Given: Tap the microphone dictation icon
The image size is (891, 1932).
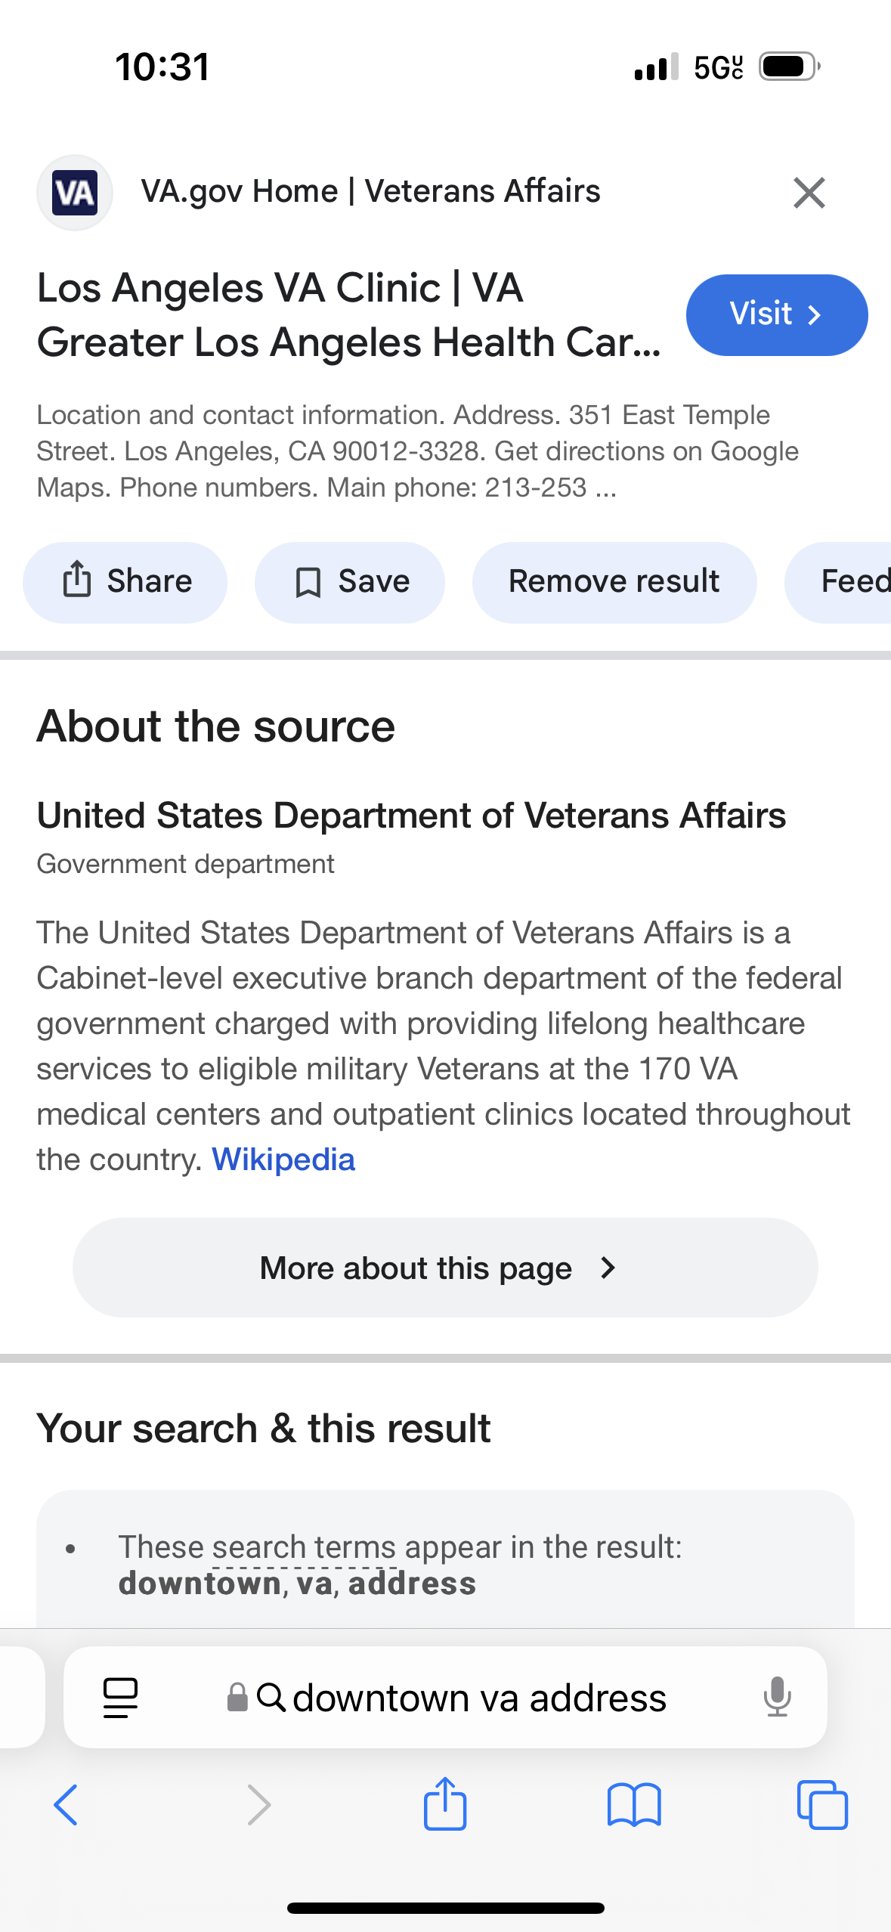Looking at the screenshot, I should [776, 1698].
